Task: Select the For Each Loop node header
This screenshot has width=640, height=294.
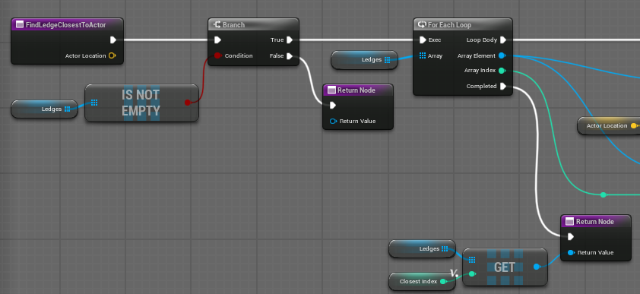Action: [x=462, y=25]
